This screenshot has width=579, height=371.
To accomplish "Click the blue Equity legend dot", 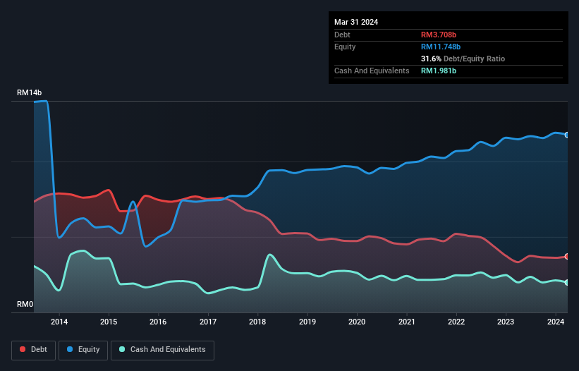I will [70, 349].
